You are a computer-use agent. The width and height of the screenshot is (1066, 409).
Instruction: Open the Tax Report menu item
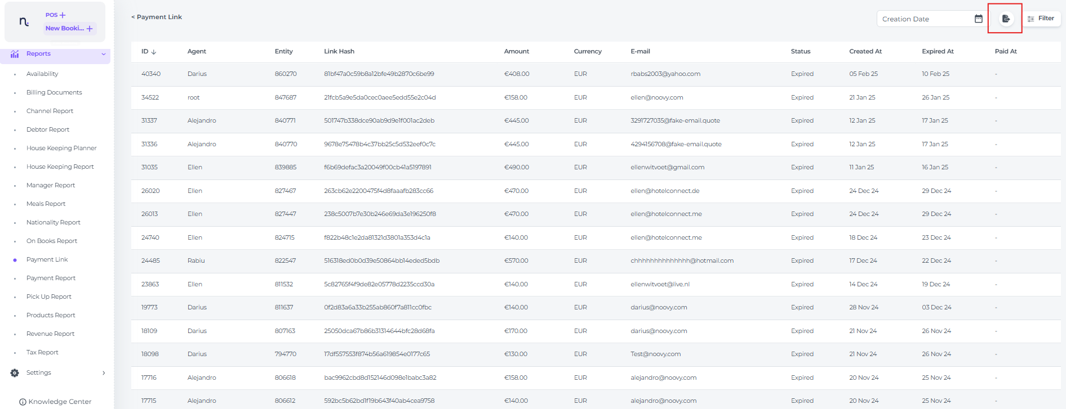point(42,352)
